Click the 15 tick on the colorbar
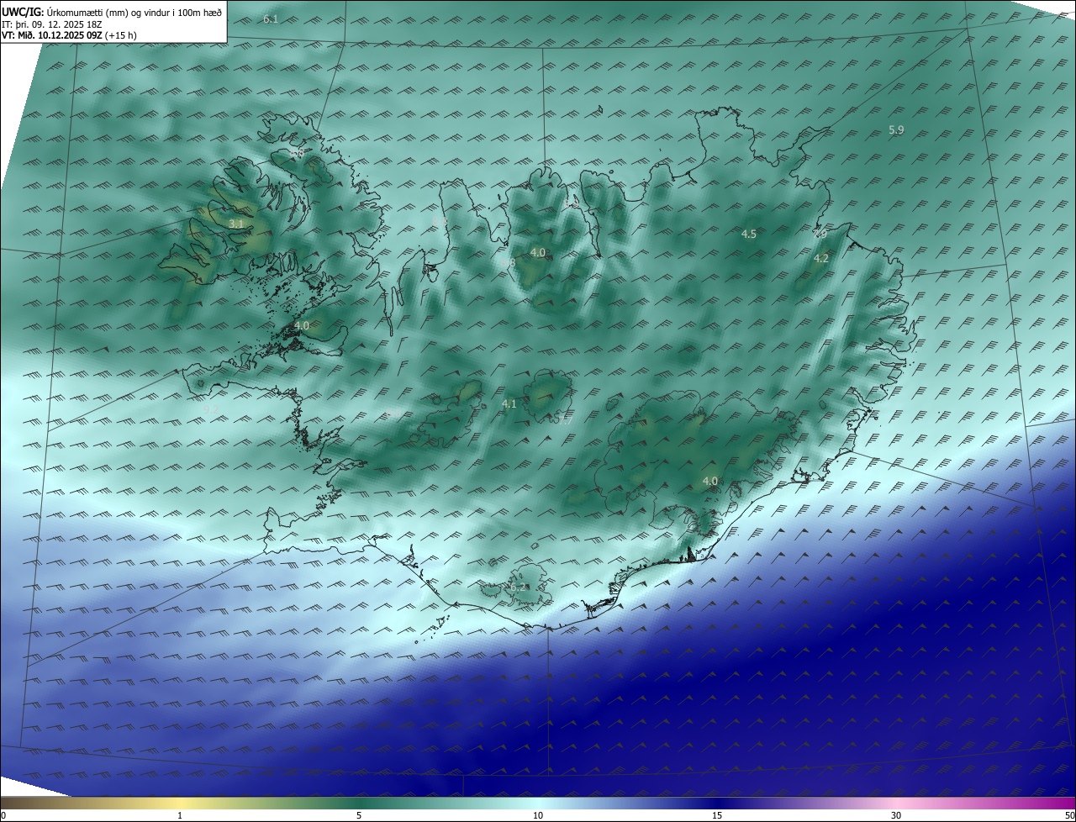 (x=717, y=815)
